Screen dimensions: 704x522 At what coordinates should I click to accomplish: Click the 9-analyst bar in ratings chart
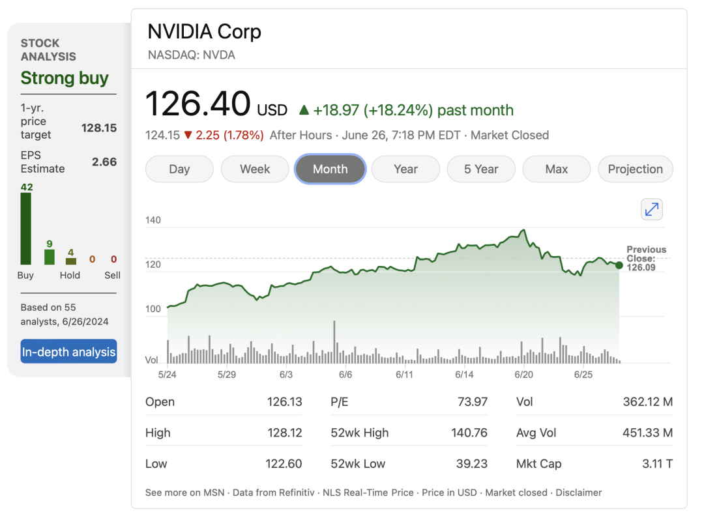(50, 257)
